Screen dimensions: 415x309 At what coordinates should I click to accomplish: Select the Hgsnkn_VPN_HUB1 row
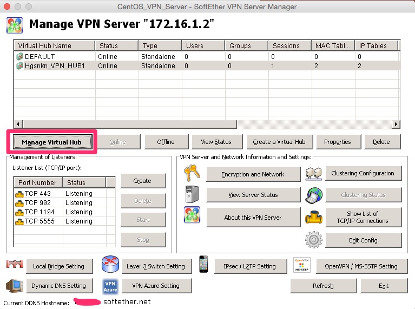pos(207,65)
